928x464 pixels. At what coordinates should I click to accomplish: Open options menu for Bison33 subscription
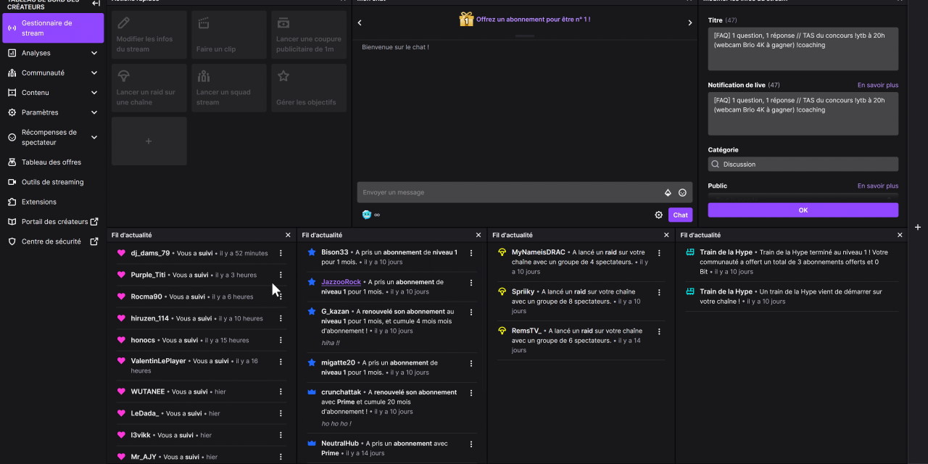tap(471, 253)
